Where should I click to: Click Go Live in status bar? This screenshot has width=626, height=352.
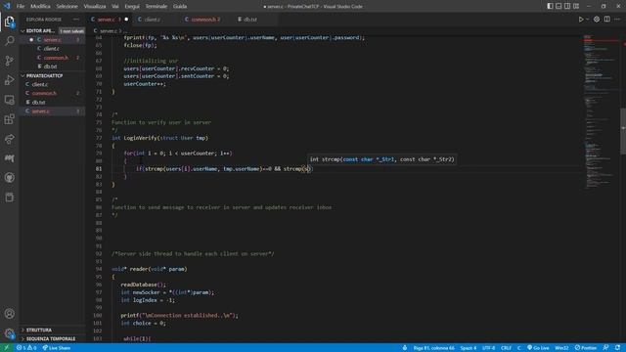pos(538,348)
